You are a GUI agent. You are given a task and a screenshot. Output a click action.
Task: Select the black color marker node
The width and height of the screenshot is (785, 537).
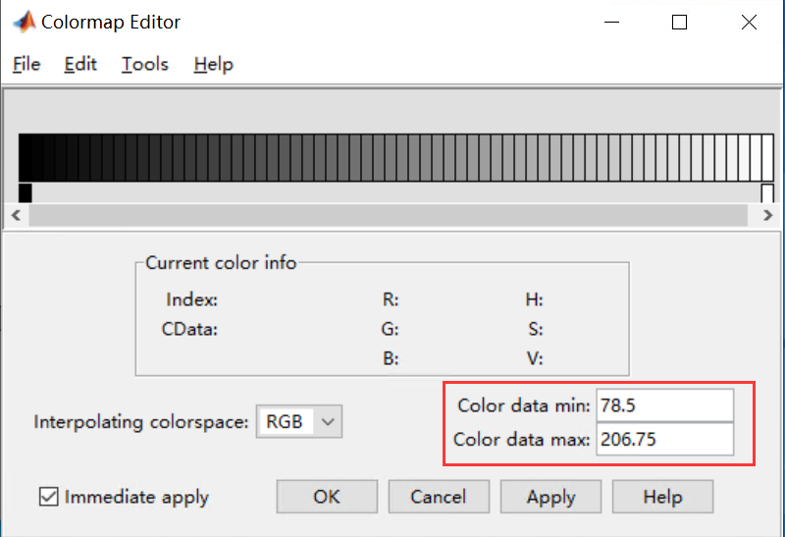[x=26, y=192]
